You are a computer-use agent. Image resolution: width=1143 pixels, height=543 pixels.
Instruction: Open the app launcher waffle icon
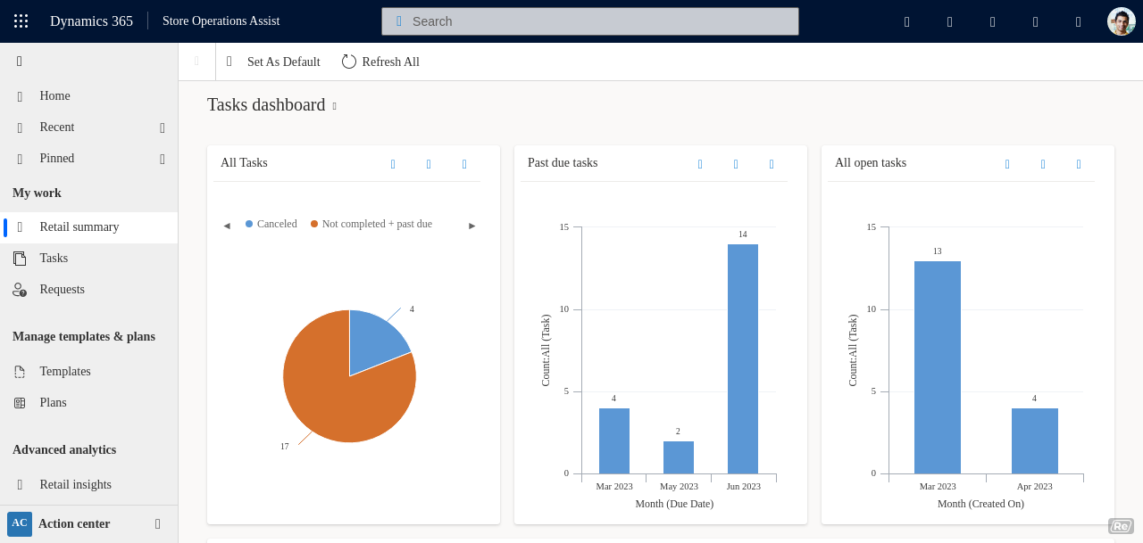coord(20,21)
